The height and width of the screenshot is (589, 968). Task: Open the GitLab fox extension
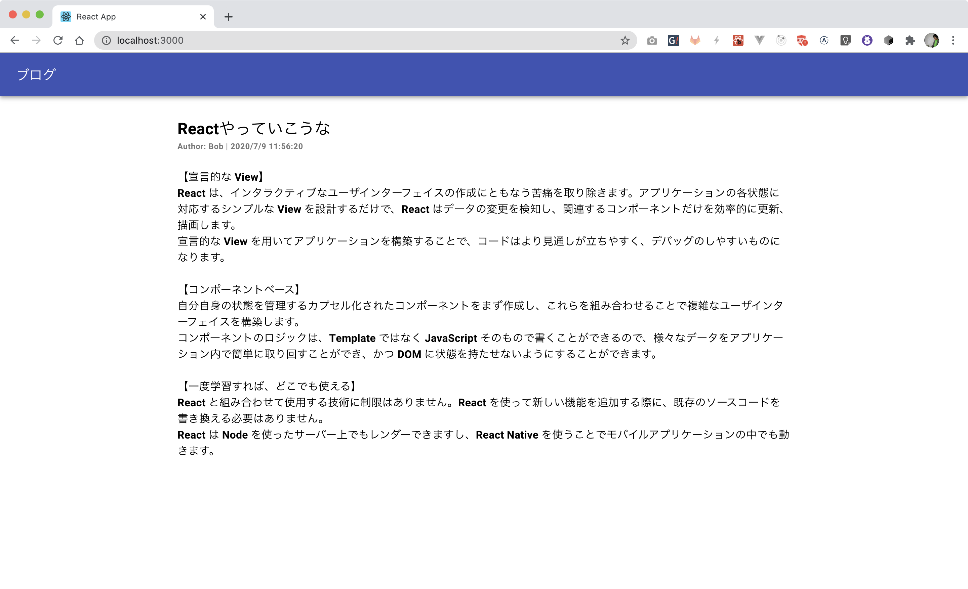(694, 40)
